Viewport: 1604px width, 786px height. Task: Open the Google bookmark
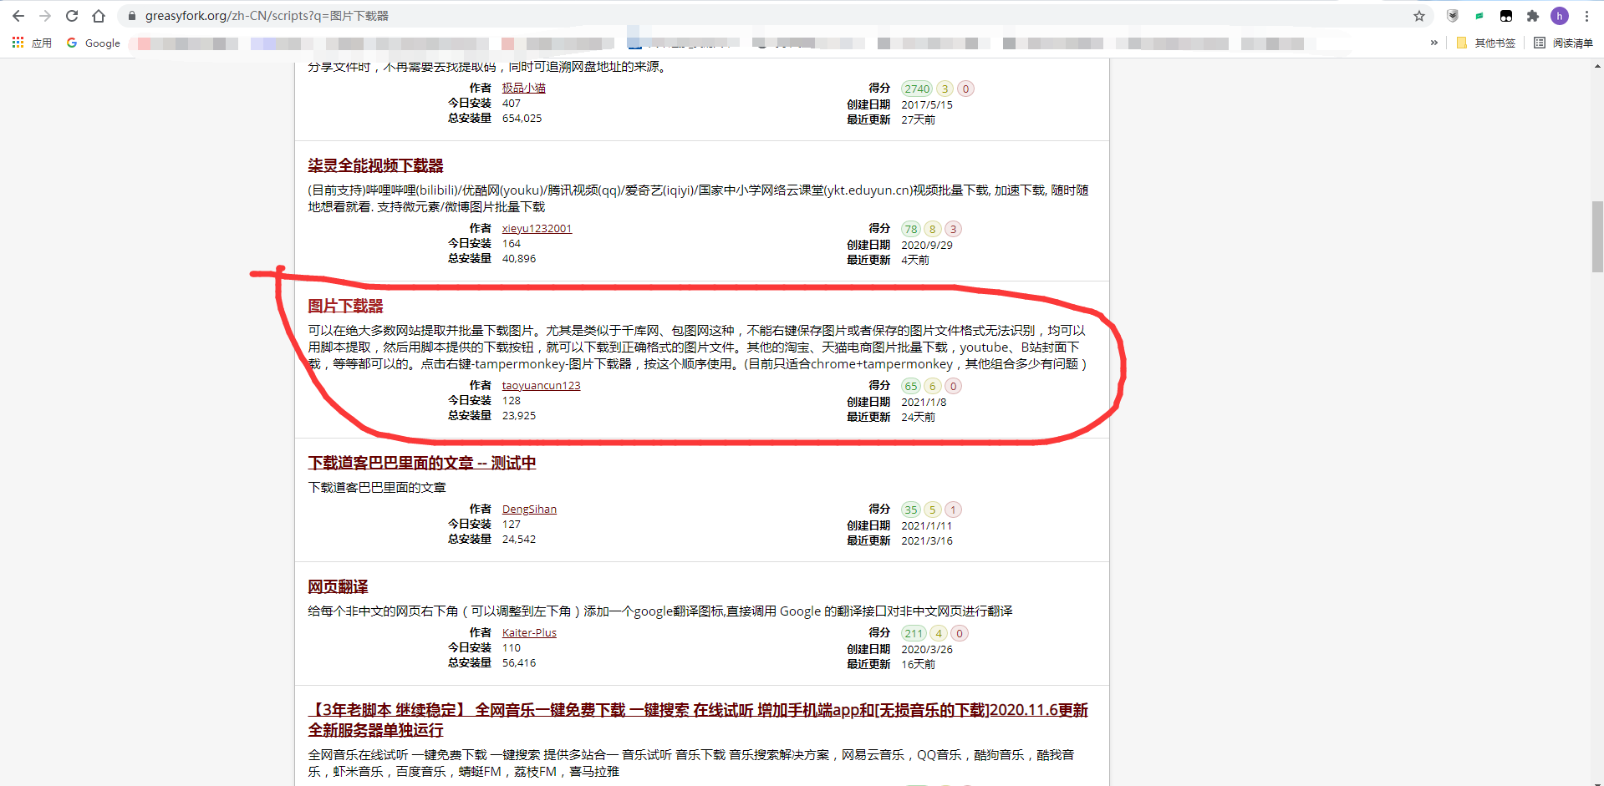click(94, 43)
